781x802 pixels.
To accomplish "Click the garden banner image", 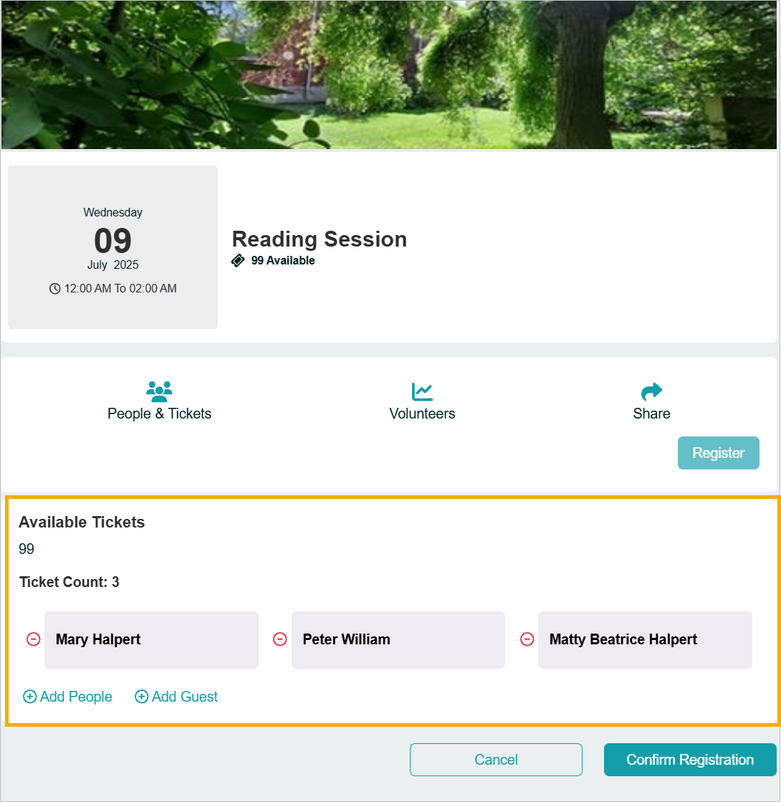I will 389,75.
